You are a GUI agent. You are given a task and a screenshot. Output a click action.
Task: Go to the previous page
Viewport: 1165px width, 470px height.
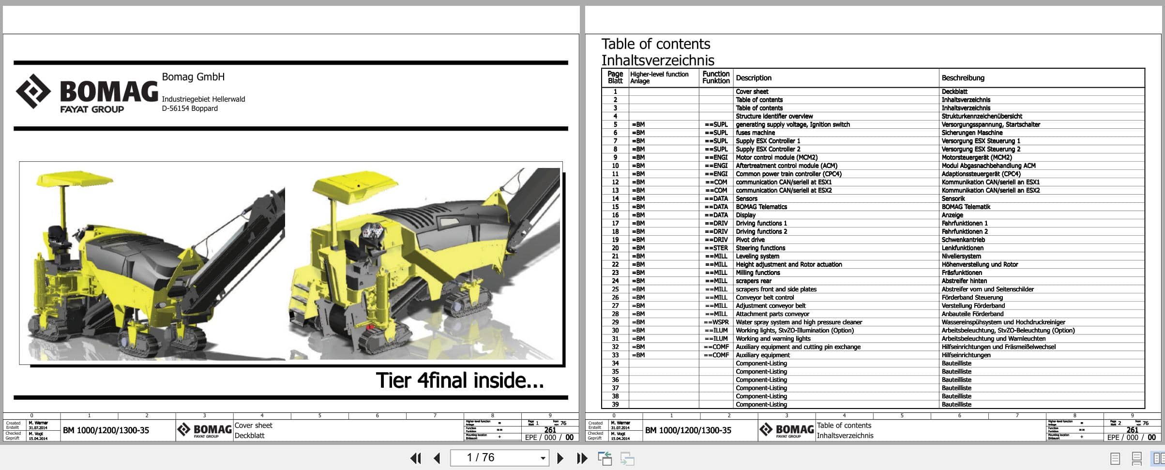pos(437,457)
